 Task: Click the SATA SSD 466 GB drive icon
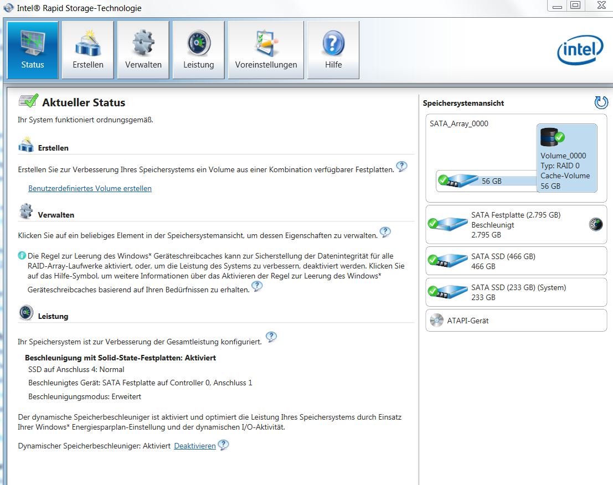(x=448, y=260)
